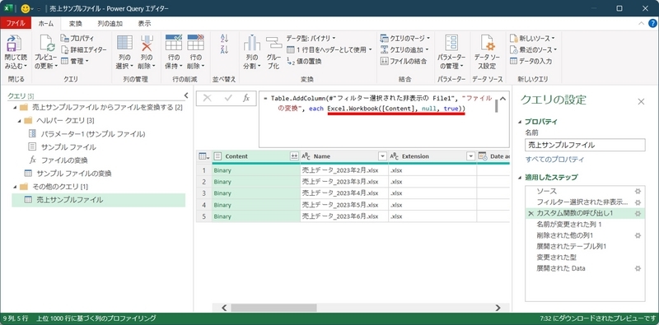Image resolution: width=659 pixels, height=325 pixels.
Task: Collapse the 売上サンプルファイル からファイルを変換する folder
Action: 16,108
